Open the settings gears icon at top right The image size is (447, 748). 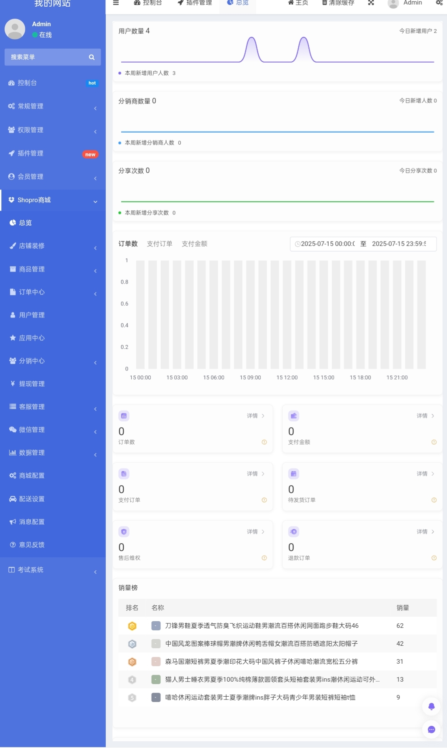439,3
